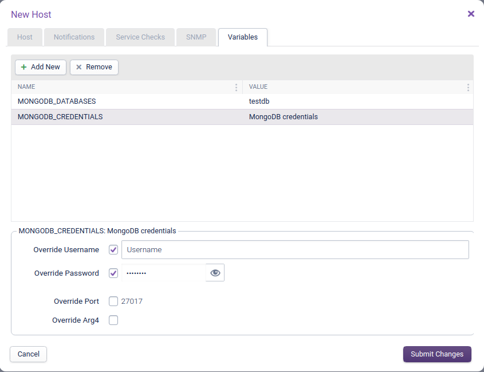The height and width of the screenshot is (372, 484).
Task: Open the VALUE column options menu
Action: (x=468, y=87)
